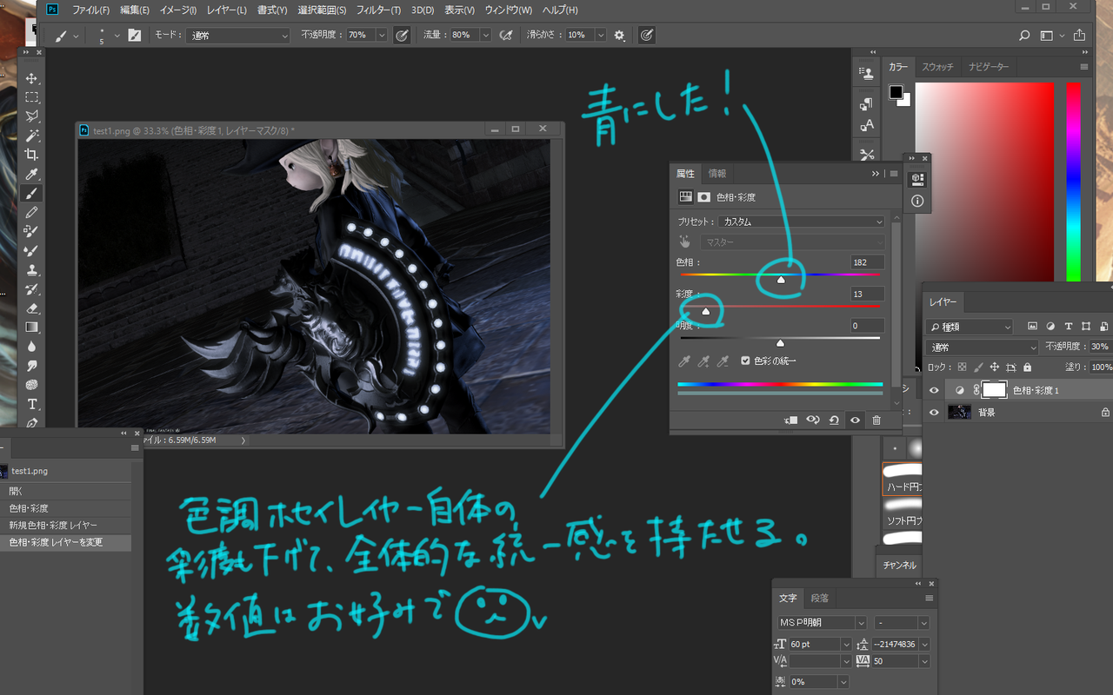
Task: Select history step 開く
Action: tap(66, 491)
